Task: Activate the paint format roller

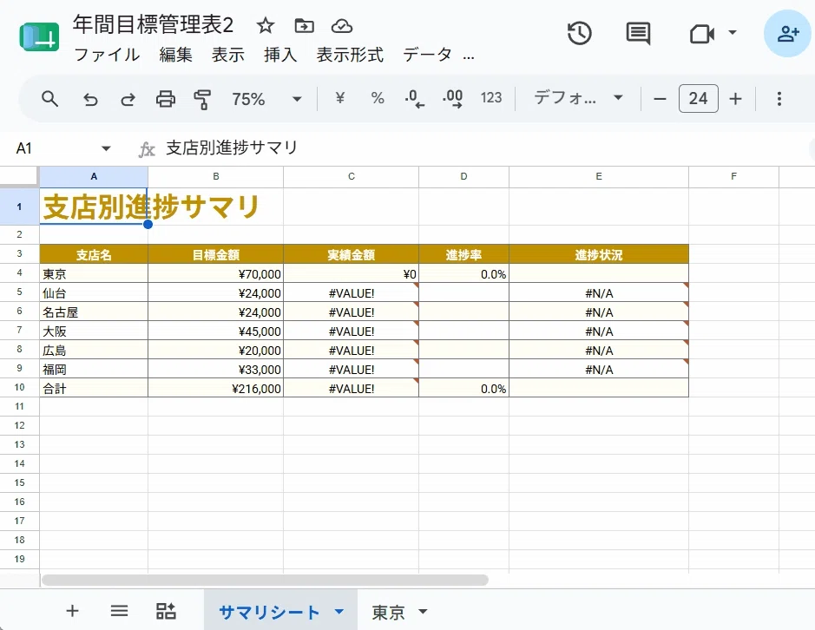Action: point(202,99)
